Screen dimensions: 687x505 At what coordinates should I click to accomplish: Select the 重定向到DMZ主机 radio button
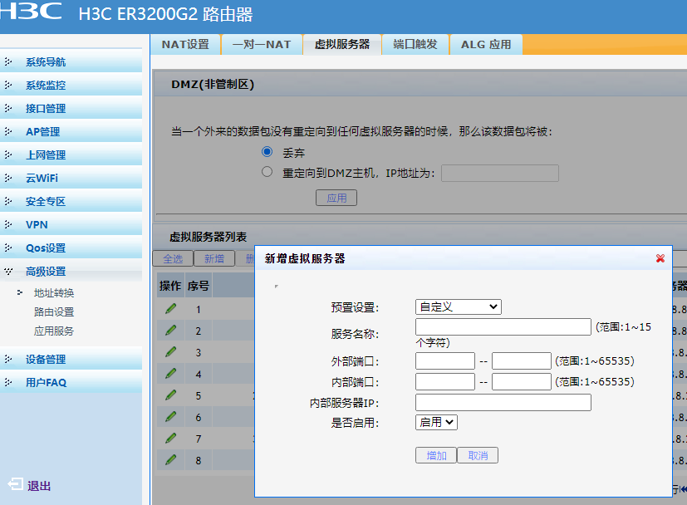click(x=267, y=172)
